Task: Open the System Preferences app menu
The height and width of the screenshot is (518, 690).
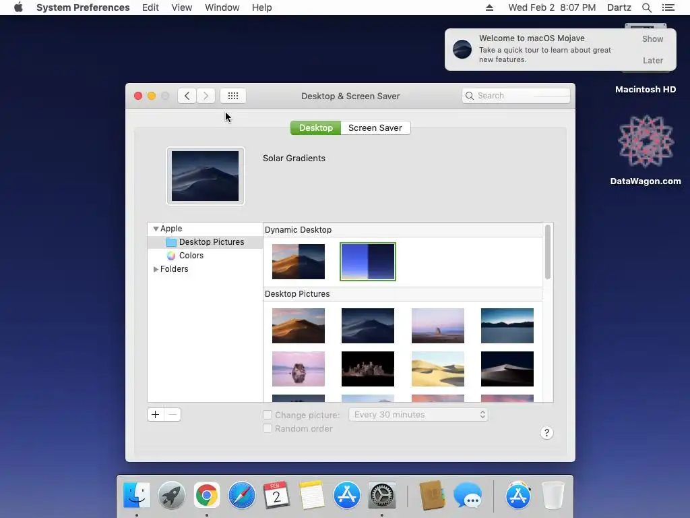Action: 83,7
